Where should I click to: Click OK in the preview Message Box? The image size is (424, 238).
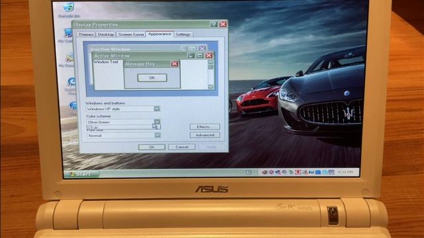[x=152, y=78]
